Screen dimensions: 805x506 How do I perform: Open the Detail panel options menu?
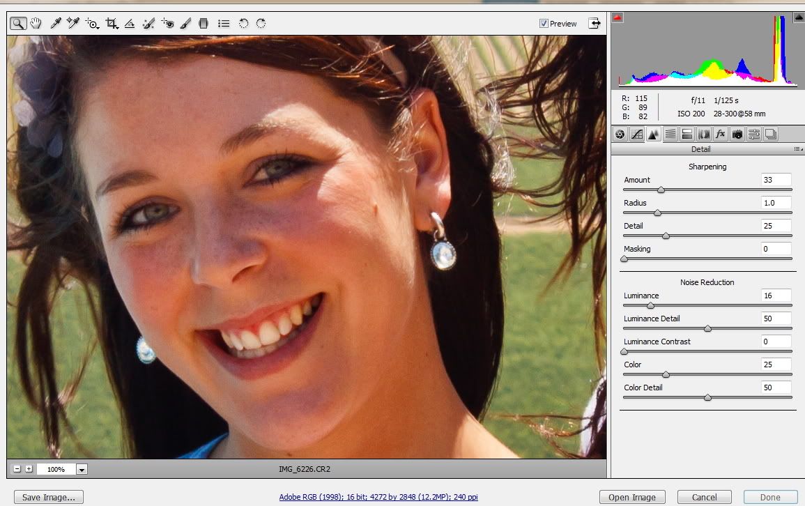[x=797, y=149]
